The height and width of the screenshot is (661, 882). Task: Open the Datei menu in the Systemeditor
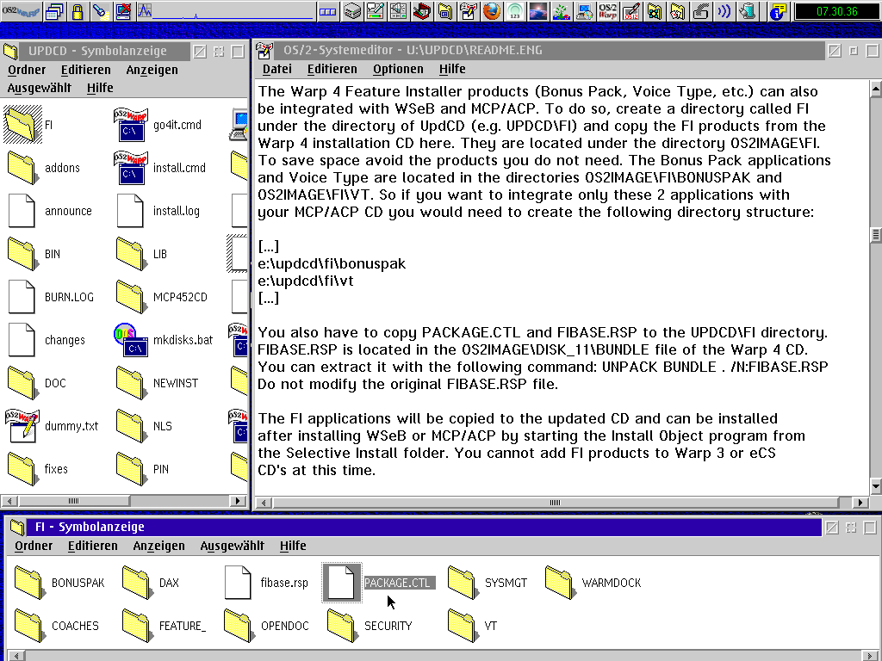(x=277, y=69)
